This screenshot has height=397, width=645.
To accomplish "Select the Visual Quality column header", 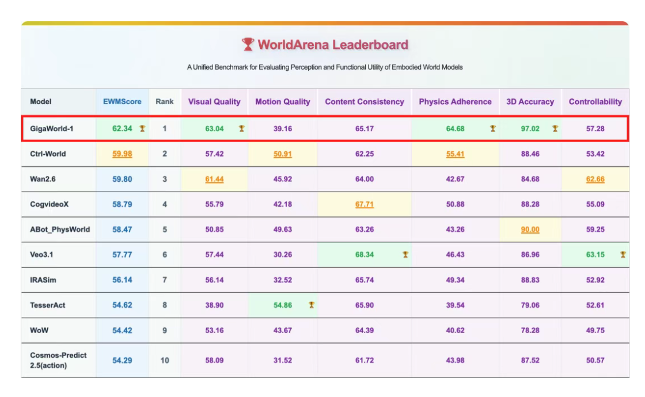I will click(x=214, y=102).
